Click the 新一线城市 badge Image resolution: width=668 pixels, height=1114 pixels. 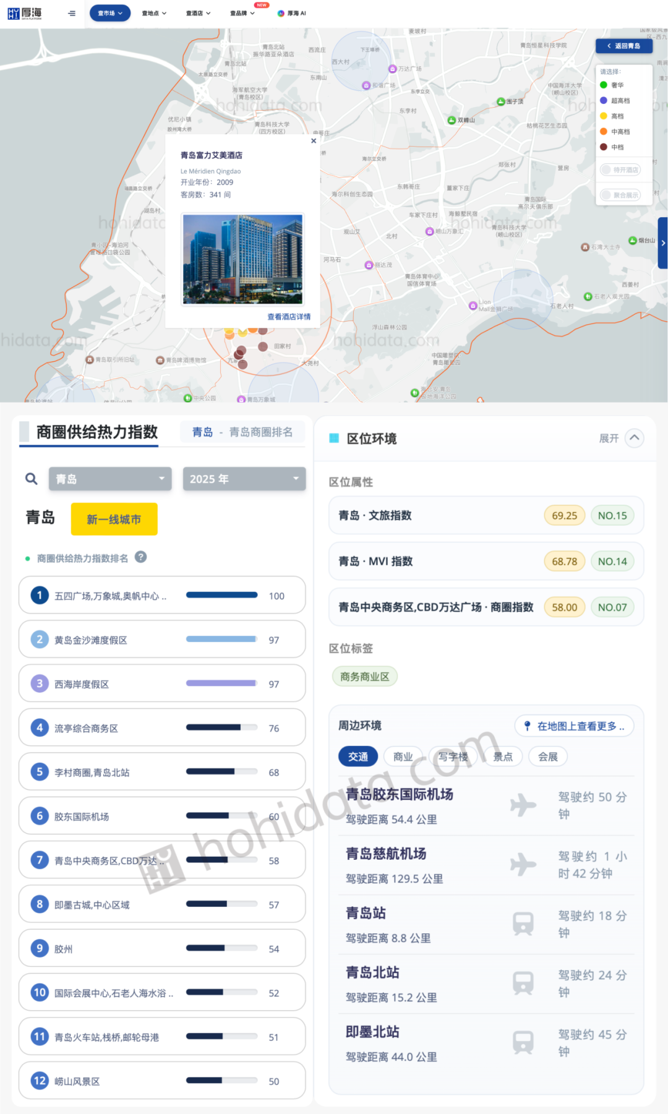pos(114,519)
